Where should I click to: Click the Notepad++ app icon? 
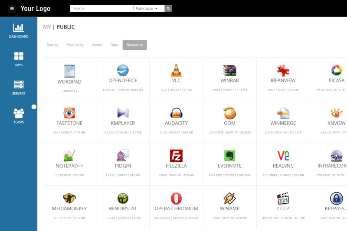(69, 156)
